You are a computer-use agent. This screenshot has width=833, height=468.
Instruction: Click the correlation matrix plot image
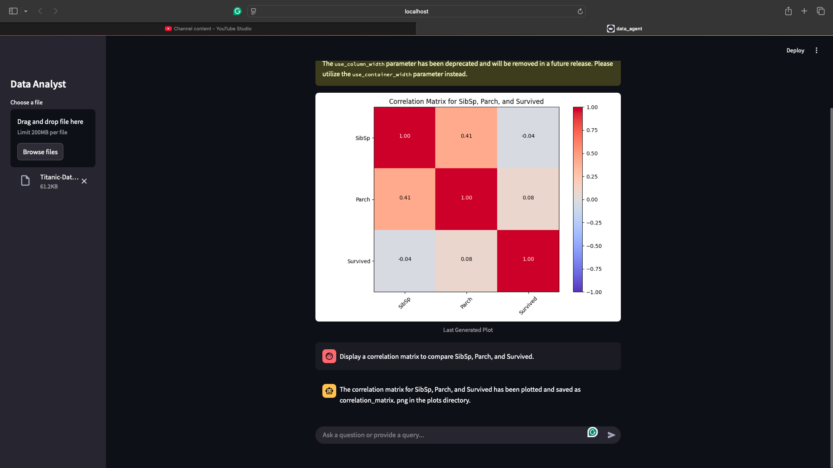468,207
